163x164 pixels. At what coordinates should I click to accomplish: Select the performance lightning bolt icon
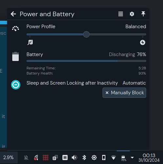(x=143, y=42)
